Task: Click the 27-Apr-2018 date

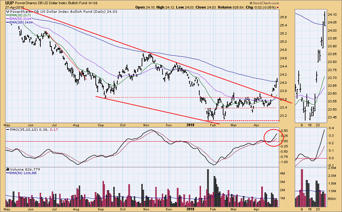Action: (15, 7)
